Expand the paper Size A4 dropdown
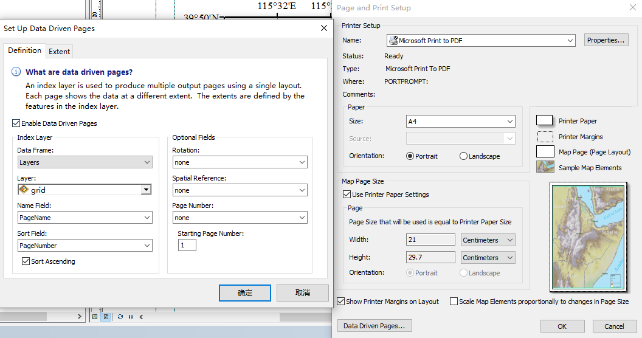This screenshot has width=642, height=338. [x=461, y=122]
